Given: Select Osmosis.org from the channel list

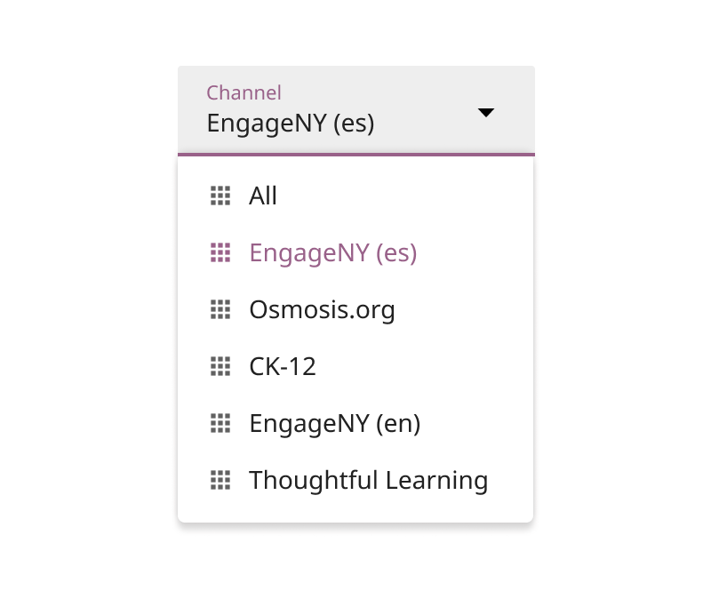Looking at the screenshot, I should (x=322, y=310).
